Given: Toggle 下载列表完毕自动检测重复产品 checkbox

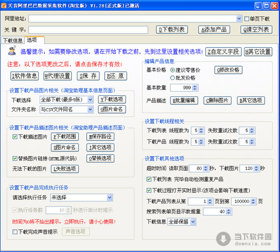Looking at the screenshot, I should pos(149,179).
